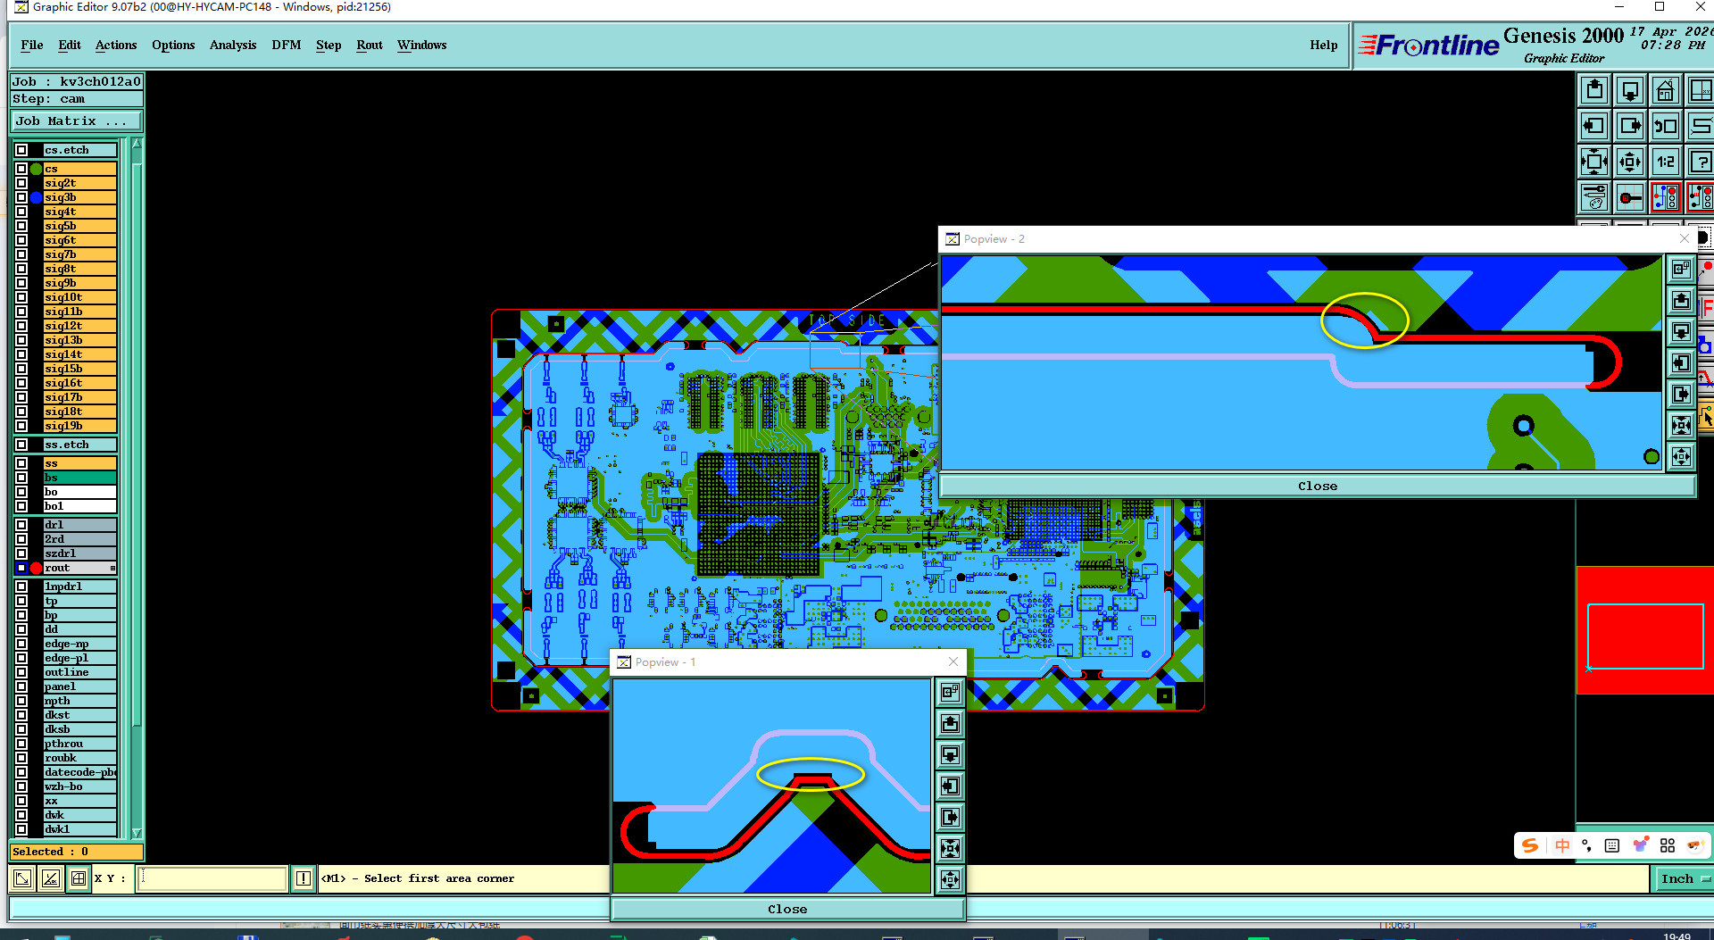Click the cs layer green color dot
Screen dimensions: 1714x940
pos(36,169)
